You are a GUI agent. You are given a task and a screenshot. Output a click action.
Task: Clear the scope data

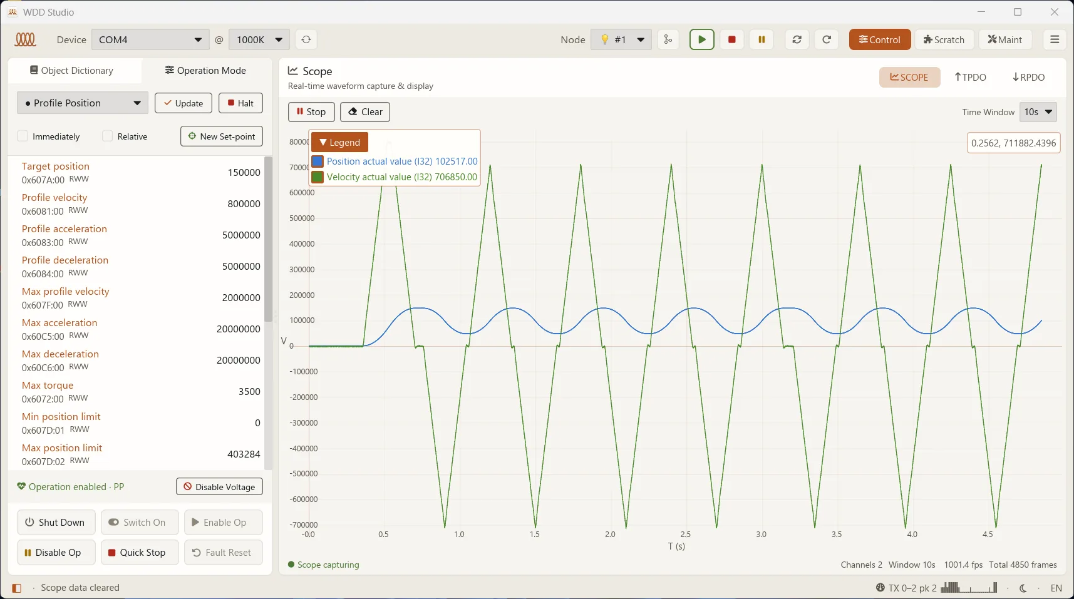pyautogui.click(x=365, y=112)
